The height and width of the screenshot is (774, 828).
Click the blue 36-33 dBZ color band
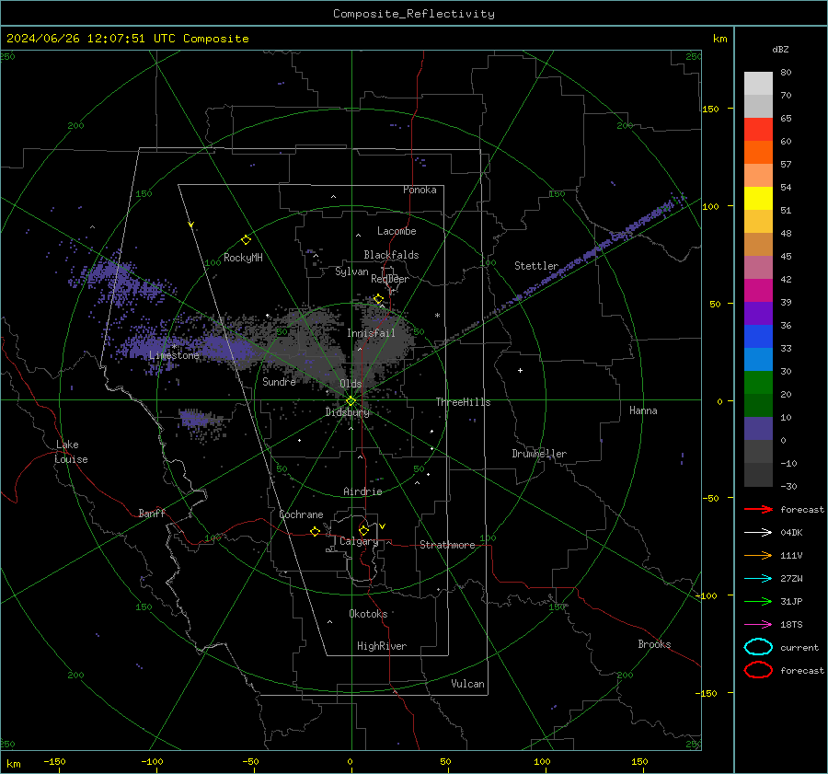(x=758, y=336)
